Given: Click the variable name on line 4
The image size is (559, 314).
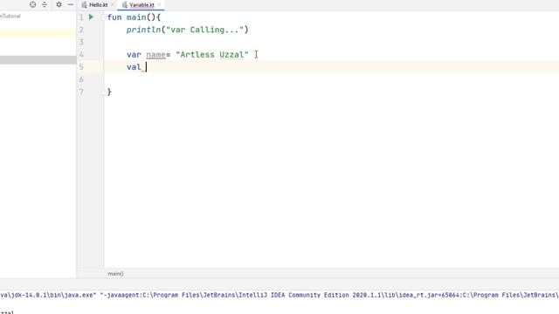Looking at the screenshot, I should [x=155, y=55].
